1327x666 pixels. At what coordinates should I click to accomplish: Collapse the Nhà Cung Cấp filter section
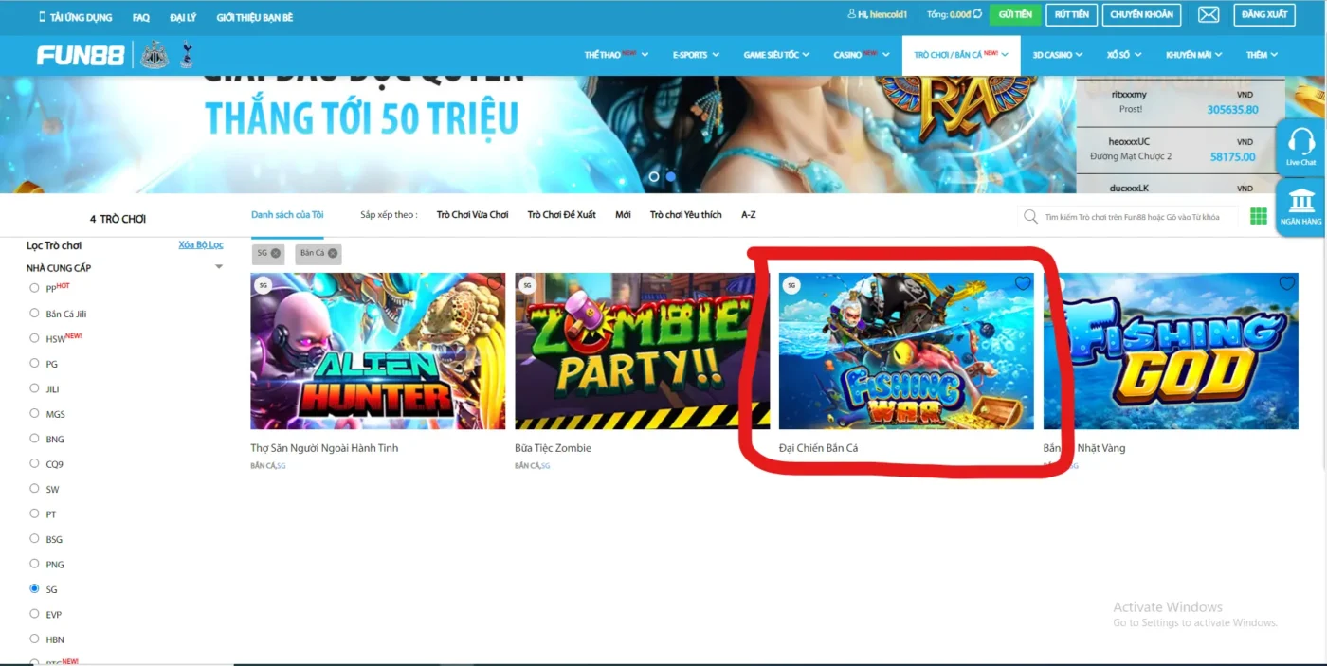(x=219, y=267)
